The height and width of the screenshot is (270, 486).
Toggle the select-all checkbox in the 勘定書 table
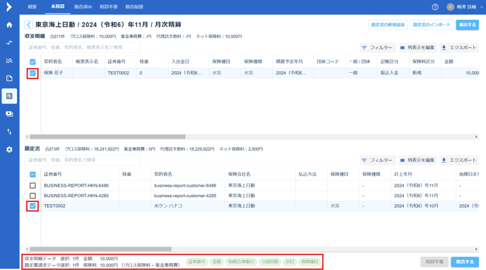pos(32,175)
